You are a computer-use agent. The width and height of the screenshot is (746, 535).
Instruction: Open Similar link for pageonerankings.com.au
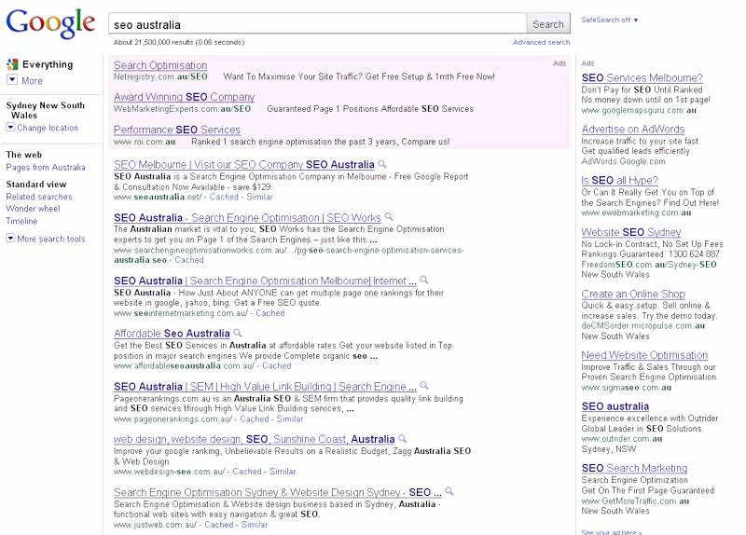coord(290,419)
